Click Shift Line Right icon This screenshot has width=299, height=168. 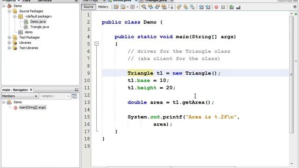click(x=208, y=7)
